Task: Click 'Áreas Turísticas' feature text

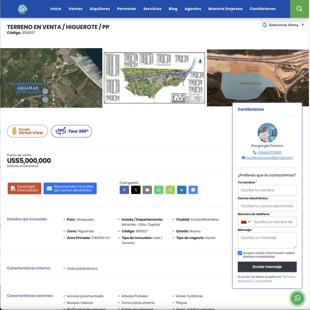Action: [189, 296]
